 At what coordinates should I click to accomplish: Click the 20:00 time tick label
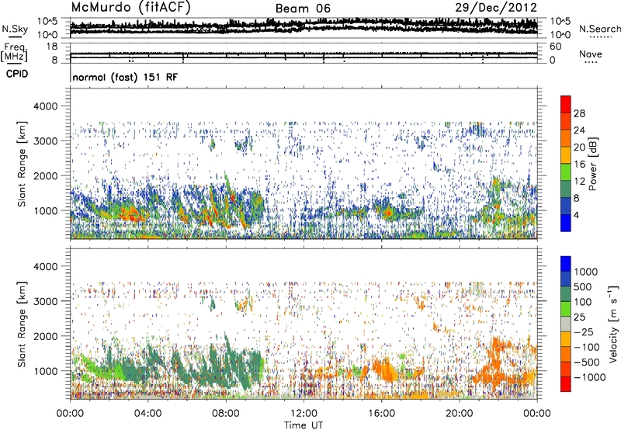[x=460, y=414]
